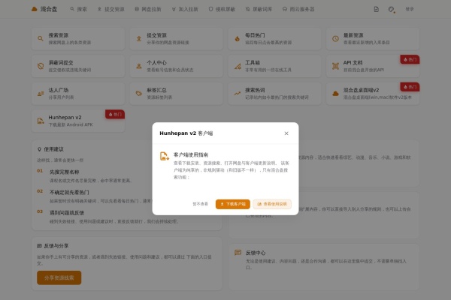This screenshot has width=451, height=300.
Task: Click the 下载客户端 download button
Action: [233, 204]
